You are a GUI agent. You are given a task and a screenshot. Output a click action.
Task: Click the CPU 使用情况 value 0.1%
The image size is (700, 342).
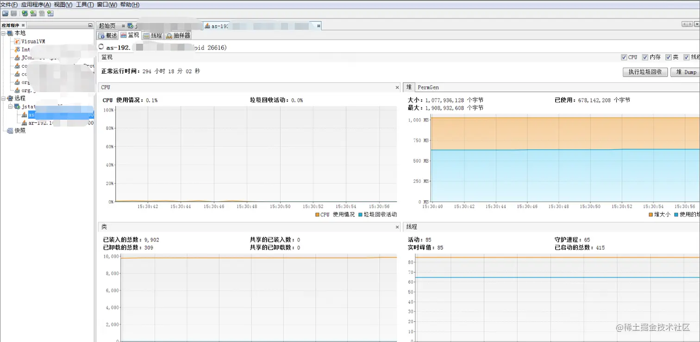[x=151, y=100]
